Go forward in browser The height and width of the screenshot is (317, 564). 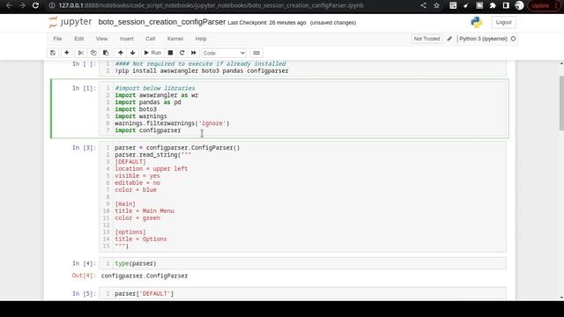22,5
